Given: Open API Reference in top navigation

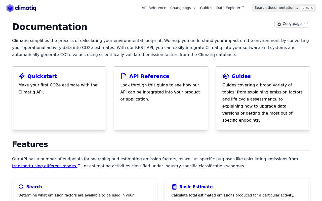Looking at the screenshot, I should (154, 8).
